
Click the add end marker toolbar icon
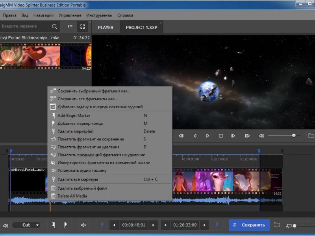(x=65, y=225)
